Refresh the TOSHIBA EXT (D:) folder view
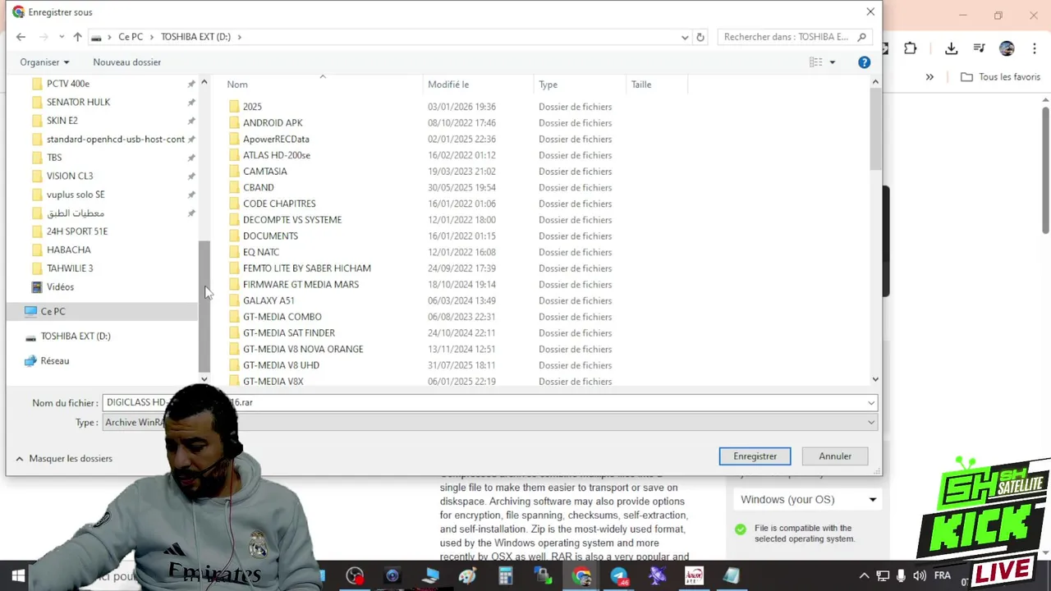The width and height of the screenshot is (1051, 591). tap(700, 37)
